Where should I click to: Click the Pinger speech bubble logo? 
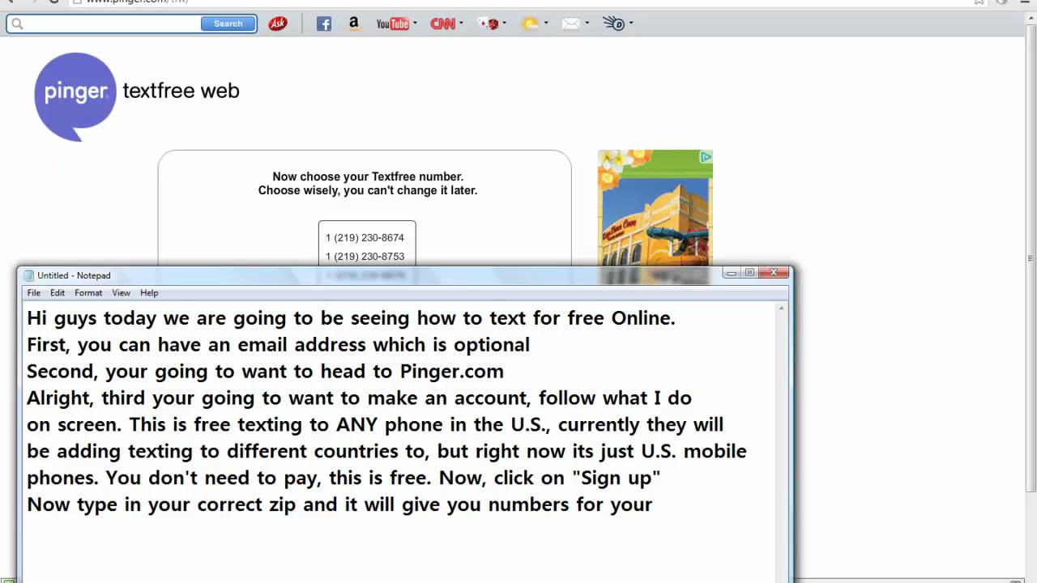click(75, 96)
